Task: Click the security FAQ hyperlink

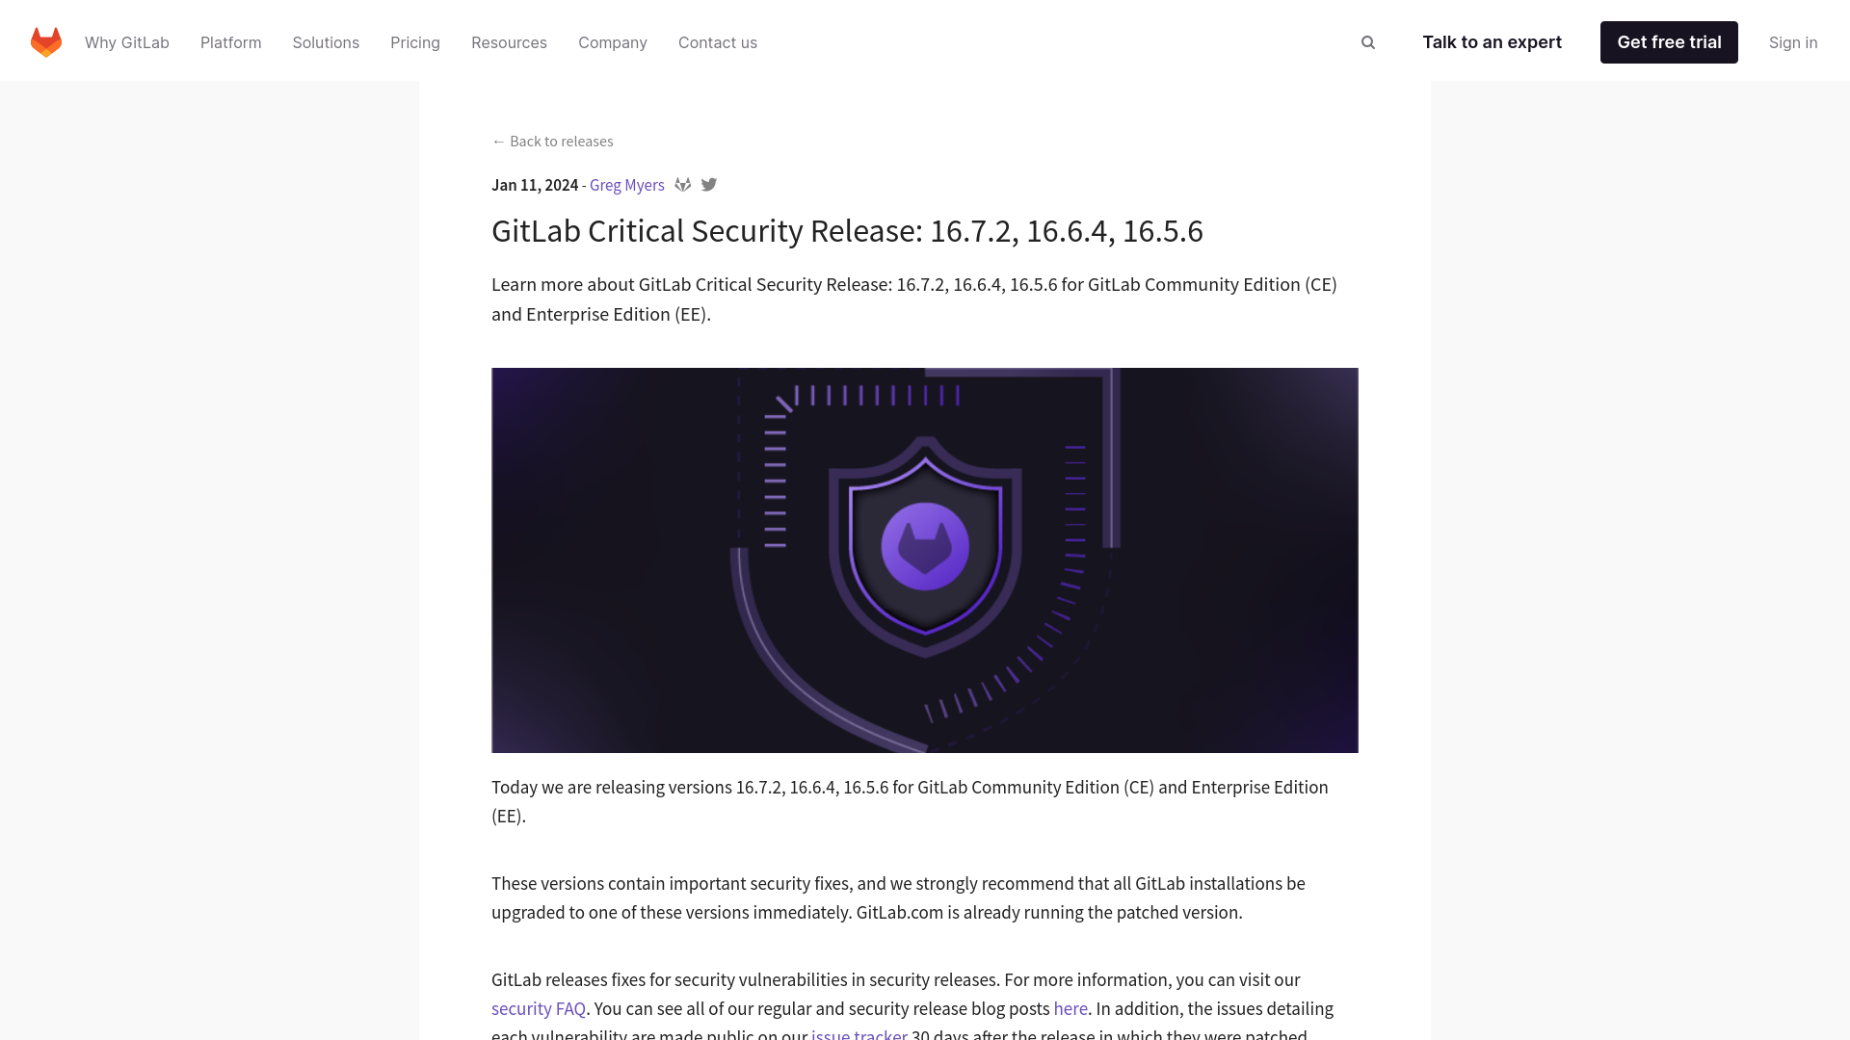Action: tap(538, 1008)
